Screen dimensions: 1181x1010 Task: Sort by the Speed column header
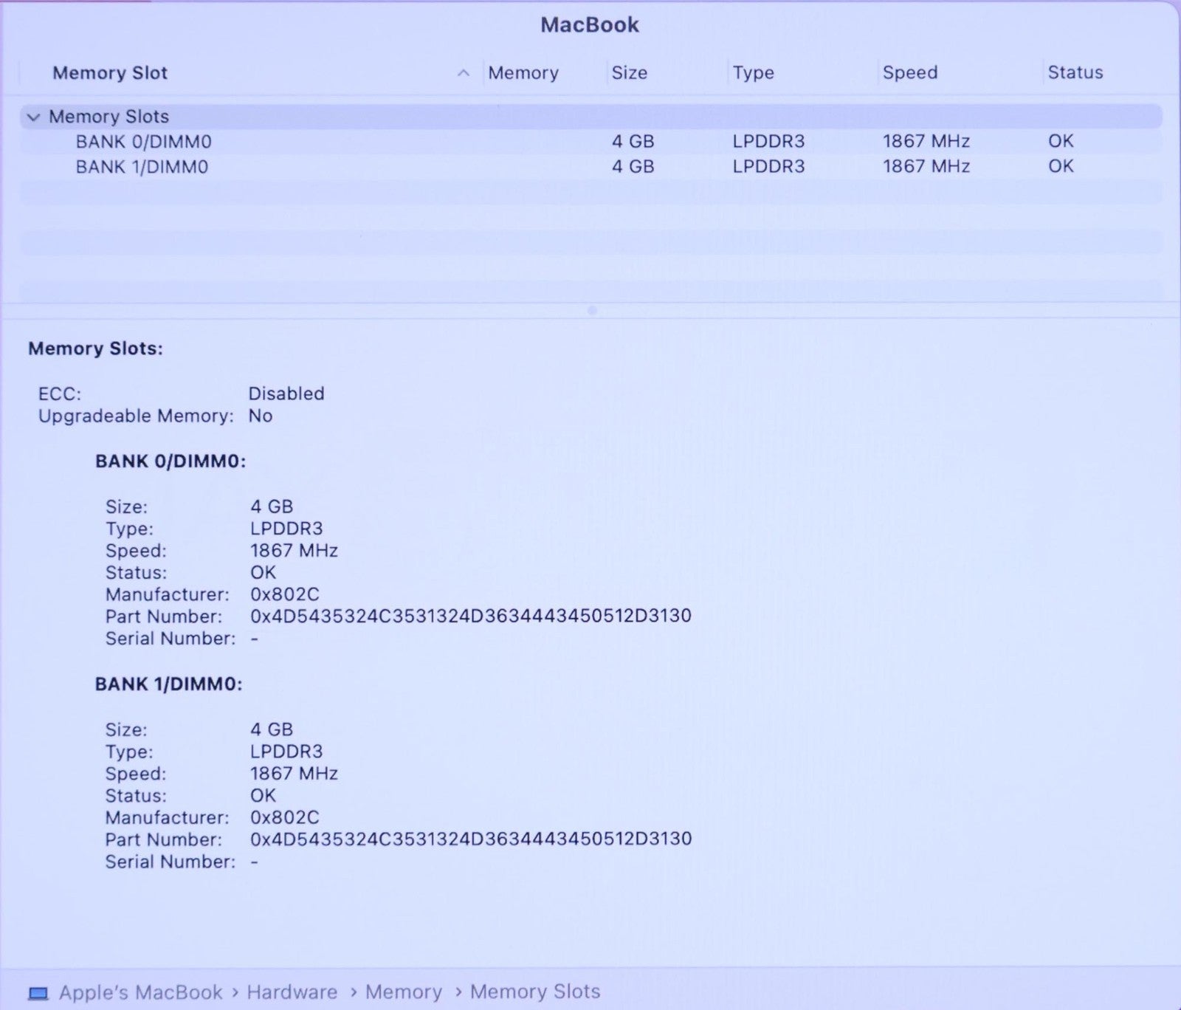click(x=910, y=72)
